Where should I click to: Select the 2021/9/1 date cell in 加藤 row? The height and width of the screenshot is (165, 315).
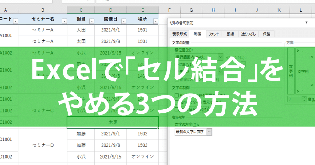pyautogui.click(x=110, y=134)
